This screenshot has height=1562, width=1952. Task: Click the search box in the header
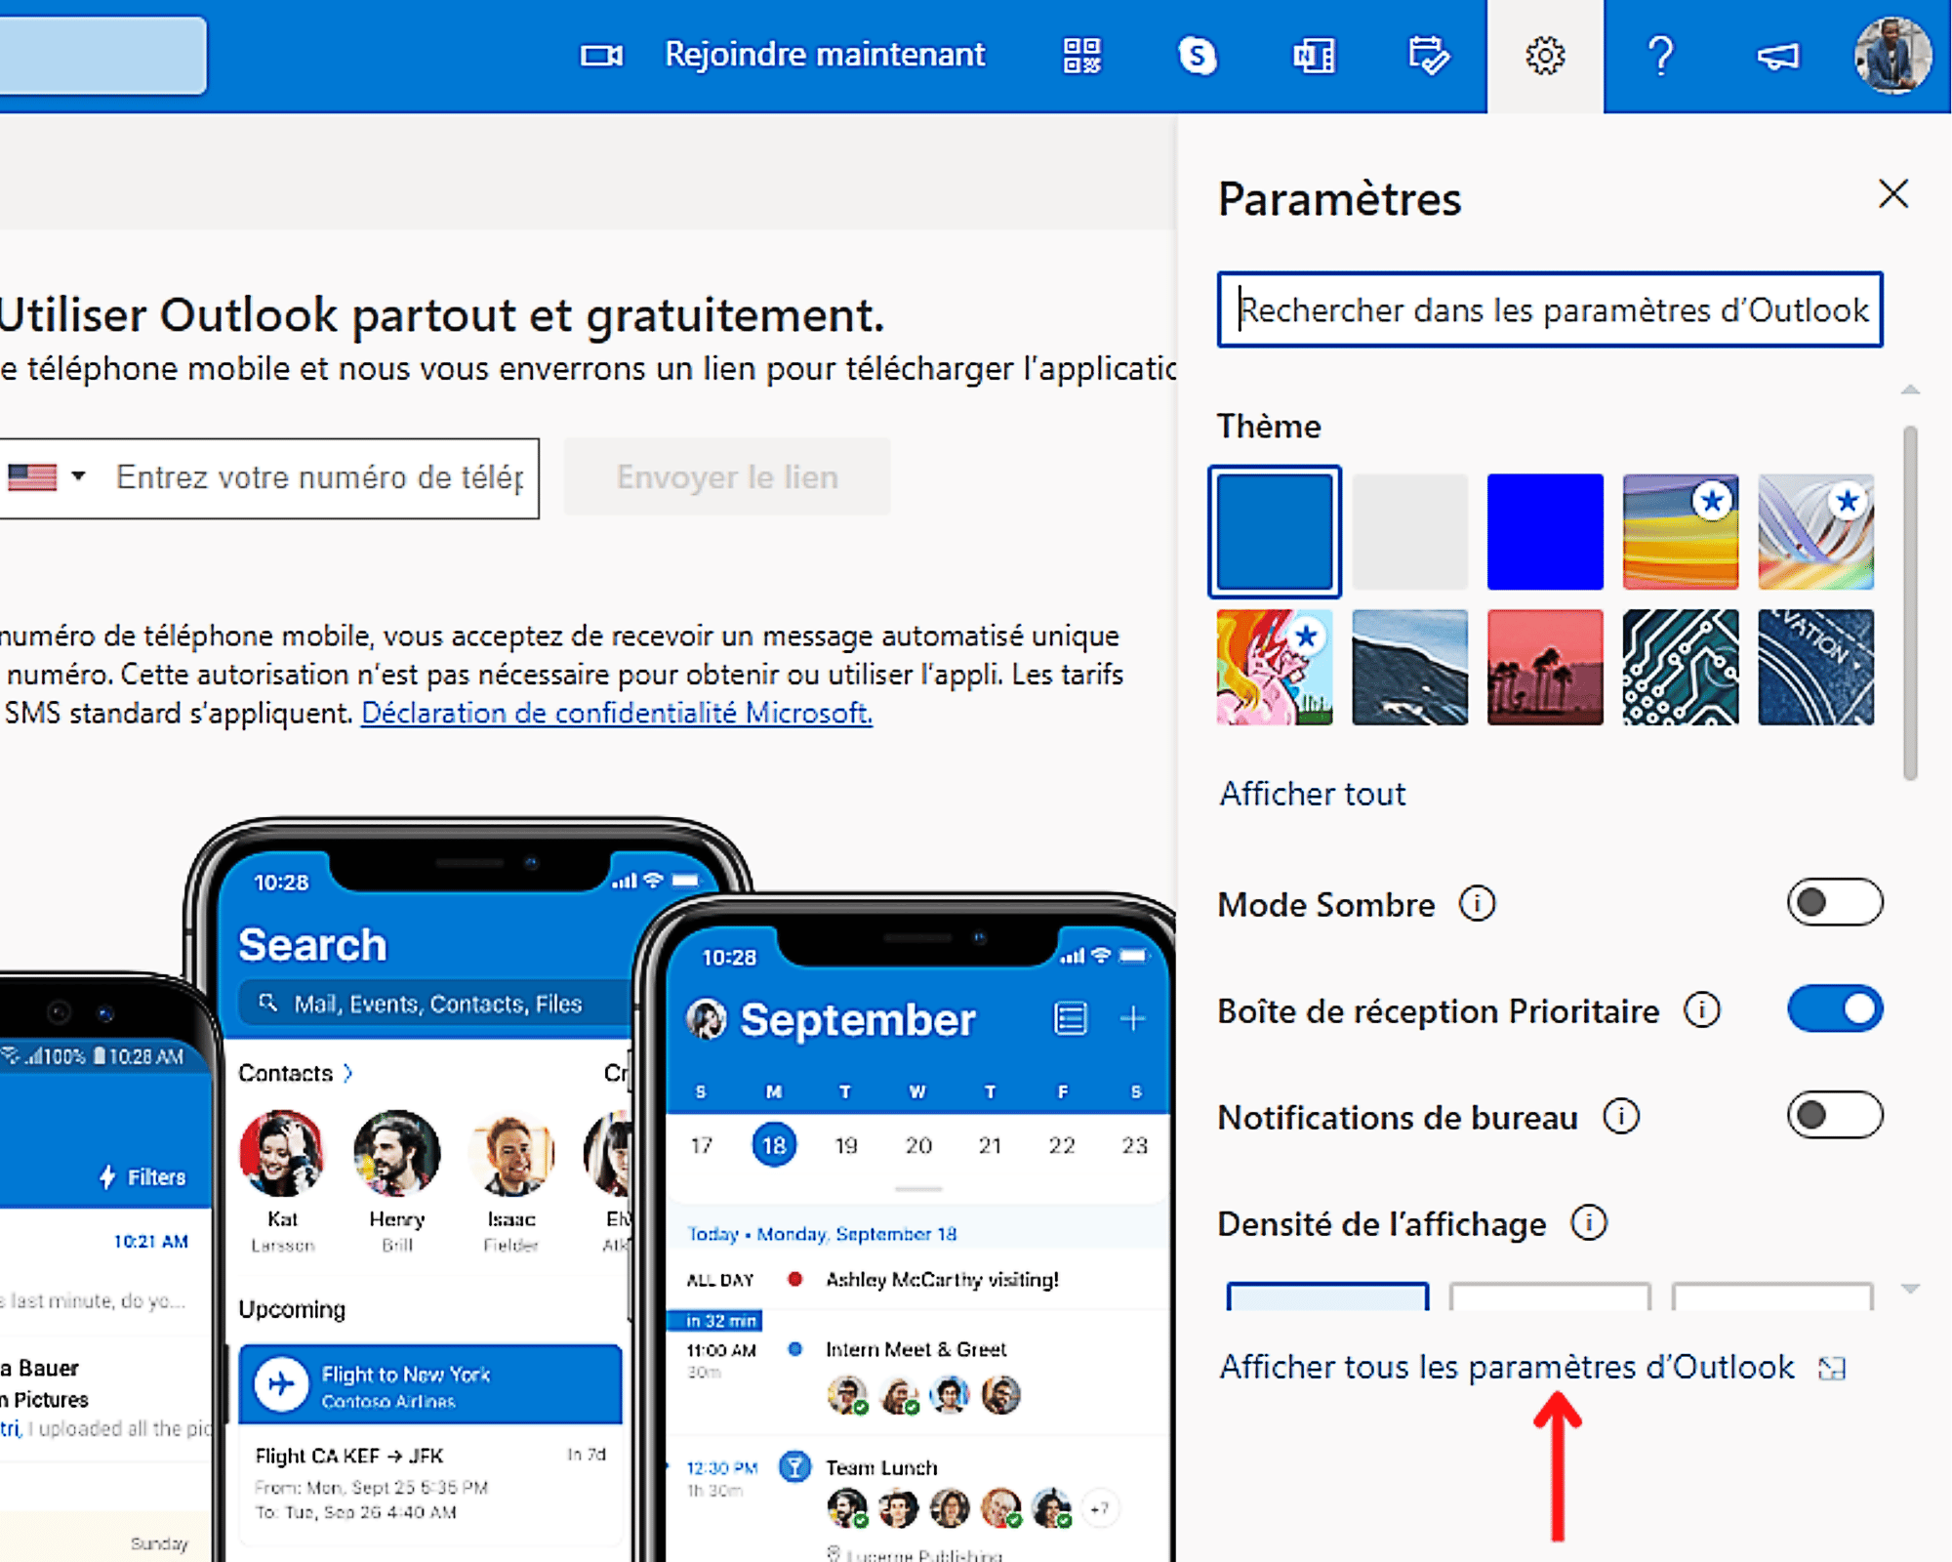(102, 56)
